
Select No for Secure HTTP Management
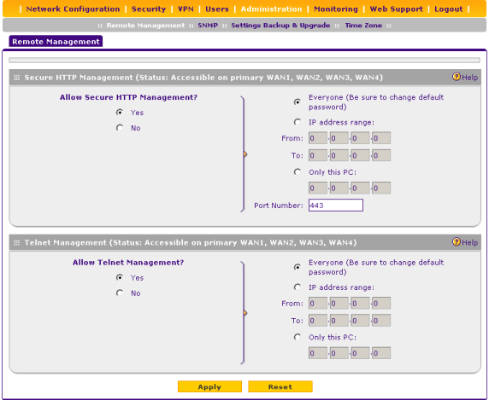pos(120,128)
